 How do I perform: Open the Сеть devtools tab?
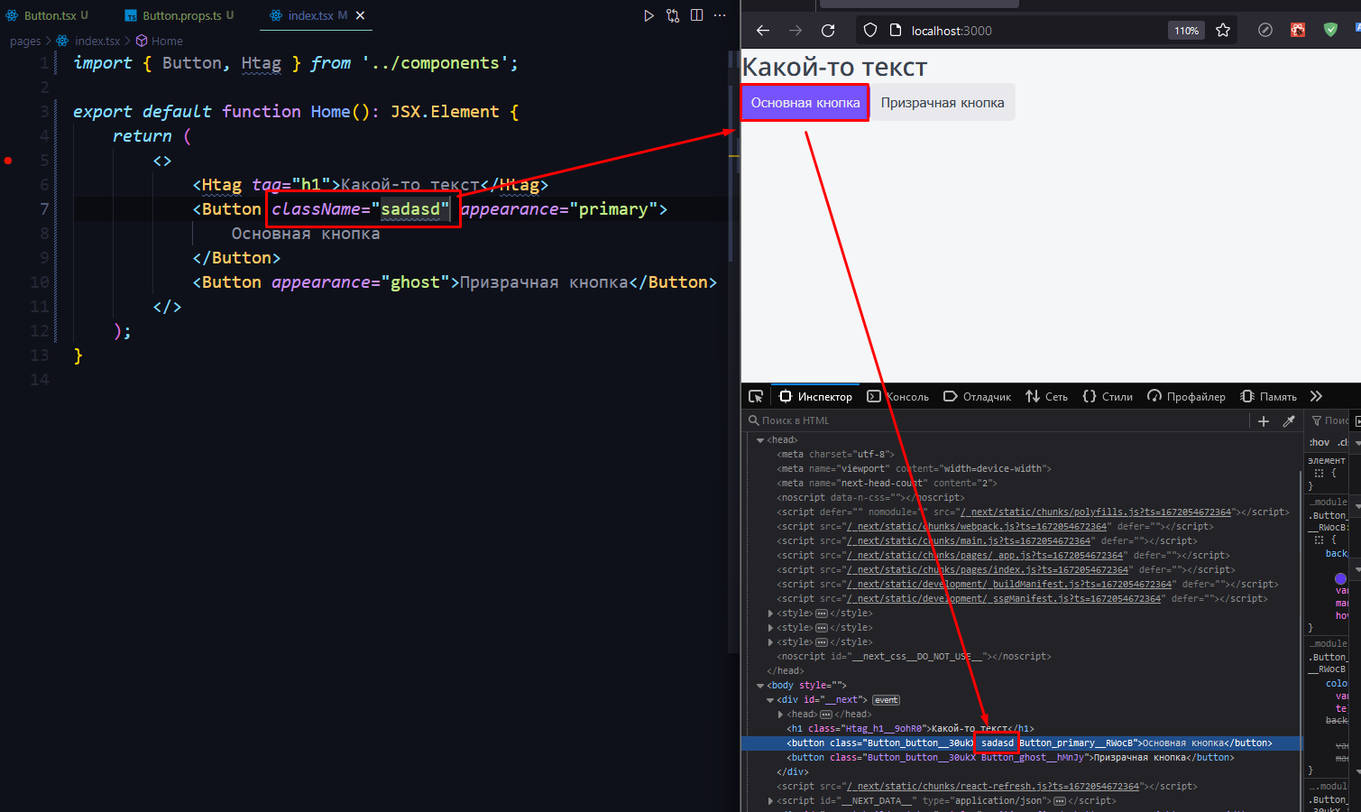click(x=1046, y=396)
